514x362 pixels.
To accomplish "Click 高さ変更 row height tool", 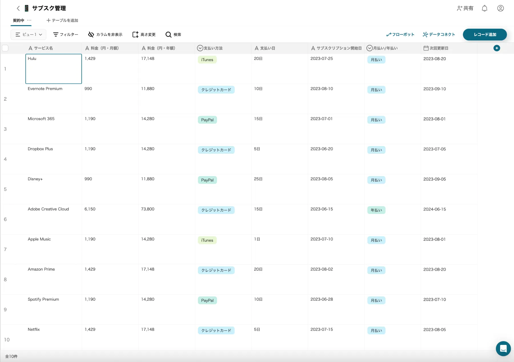I will (144, 35).
